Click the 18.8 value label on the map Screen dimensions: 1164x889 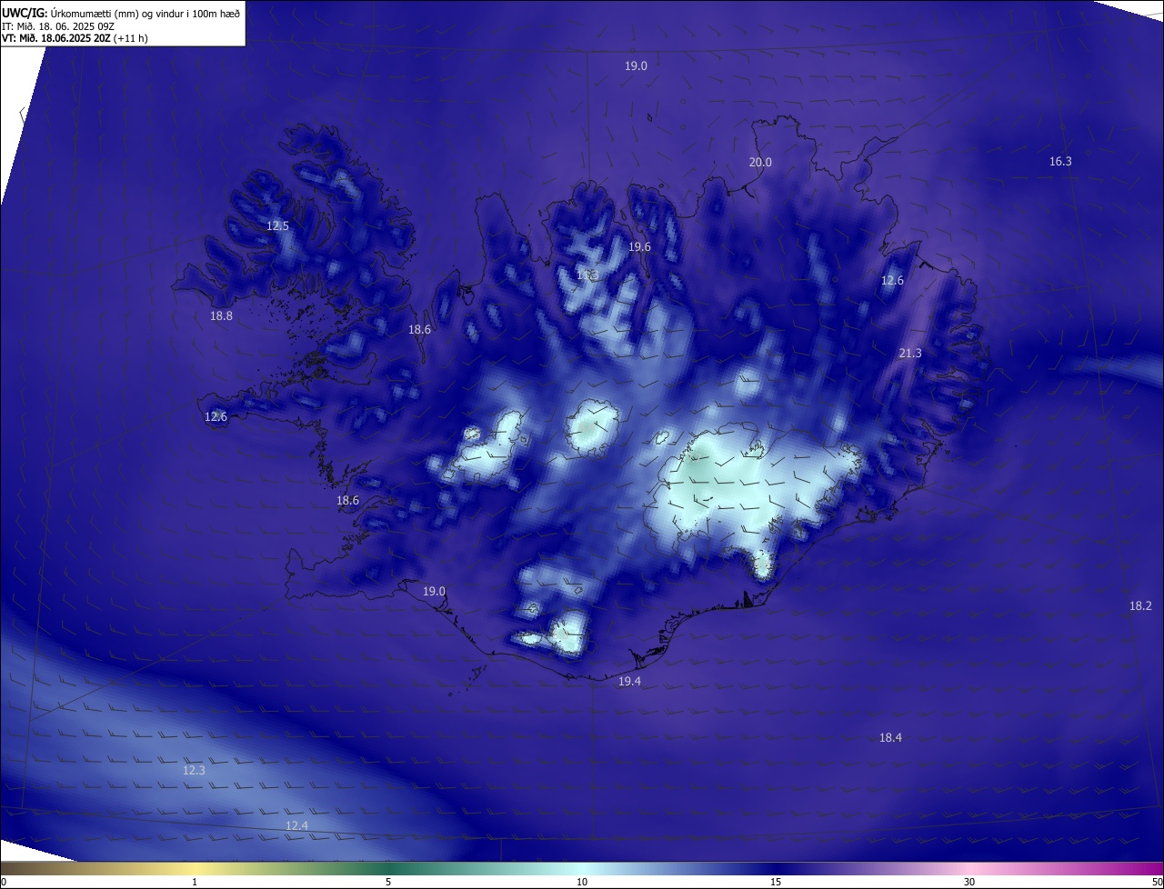(221, 315)
